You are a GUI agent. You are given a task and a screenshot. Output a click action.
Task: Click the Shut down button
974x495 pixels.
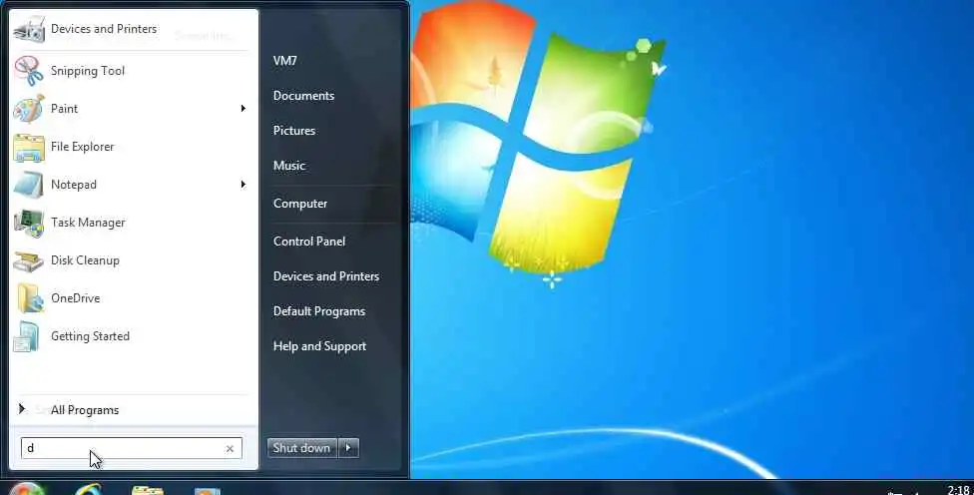[302, 448]
